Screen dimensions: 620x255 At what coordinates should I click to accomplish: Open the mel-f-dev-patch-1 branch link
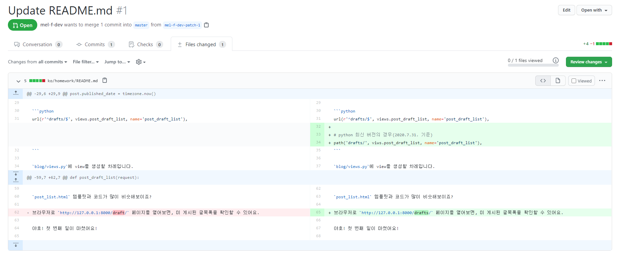[182, 25]
